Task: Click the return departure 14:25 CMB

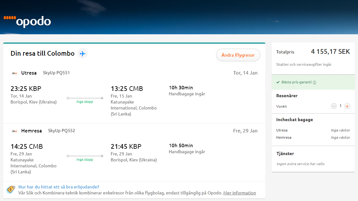Action: [x=26, y=146]
